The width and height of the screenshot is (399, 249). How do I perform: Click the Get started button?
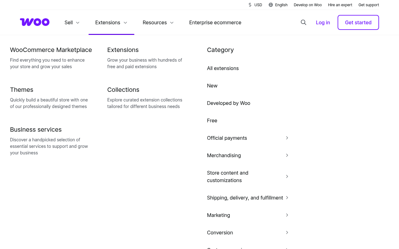click(358, 22)
